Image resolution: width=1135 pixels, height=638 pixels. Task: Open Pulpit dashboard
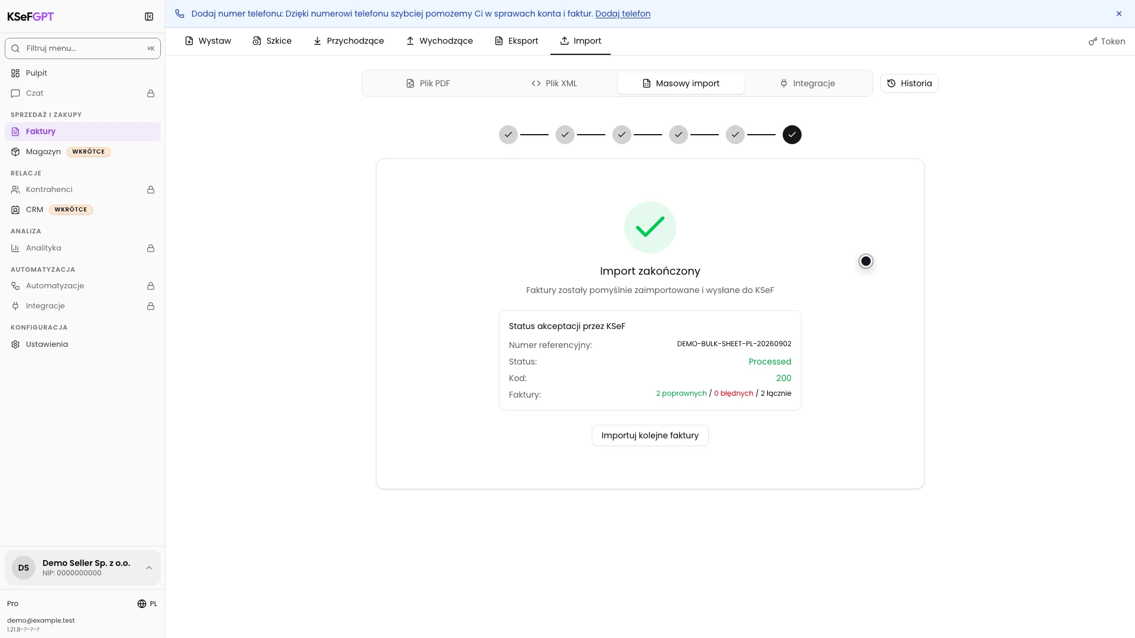83,73
